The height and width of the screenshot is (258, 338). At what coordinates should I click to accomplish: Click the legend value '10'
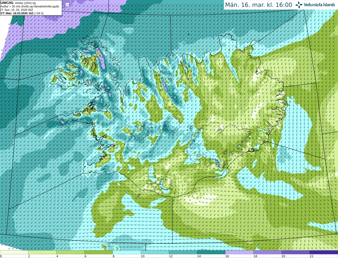click(143, 256)
